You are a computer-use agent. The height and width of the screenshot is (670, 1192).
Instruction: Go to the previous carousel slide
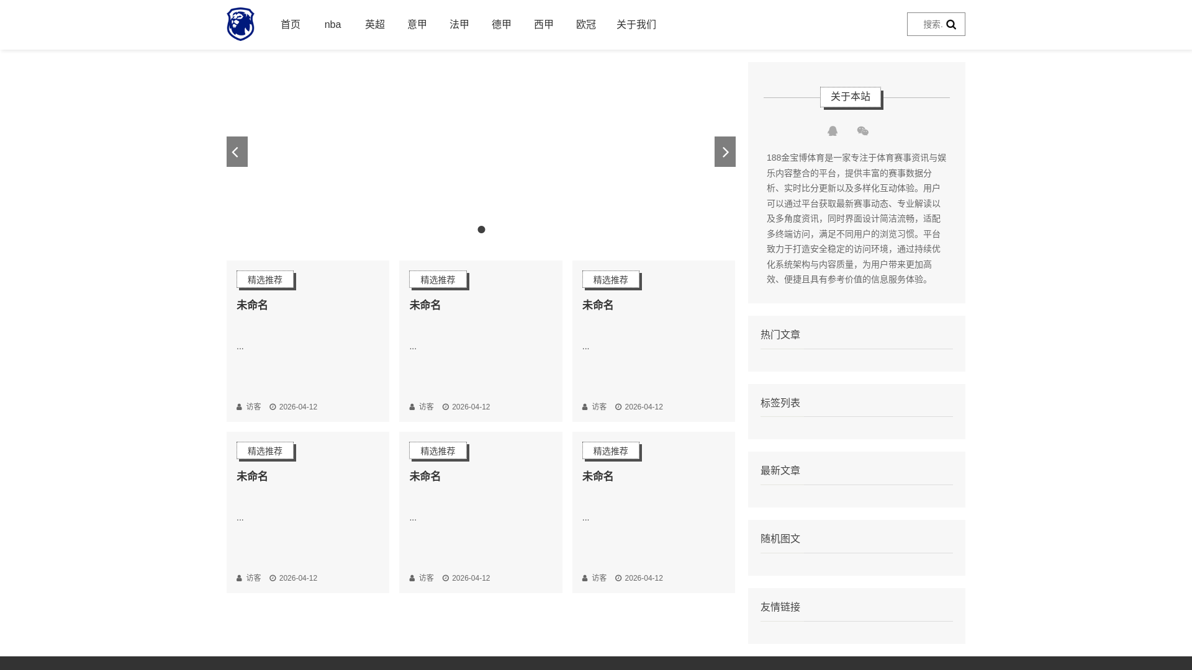(237, 151)
